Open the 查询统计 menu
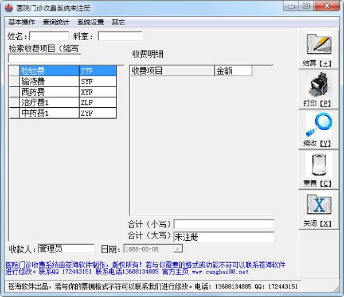 56,22
